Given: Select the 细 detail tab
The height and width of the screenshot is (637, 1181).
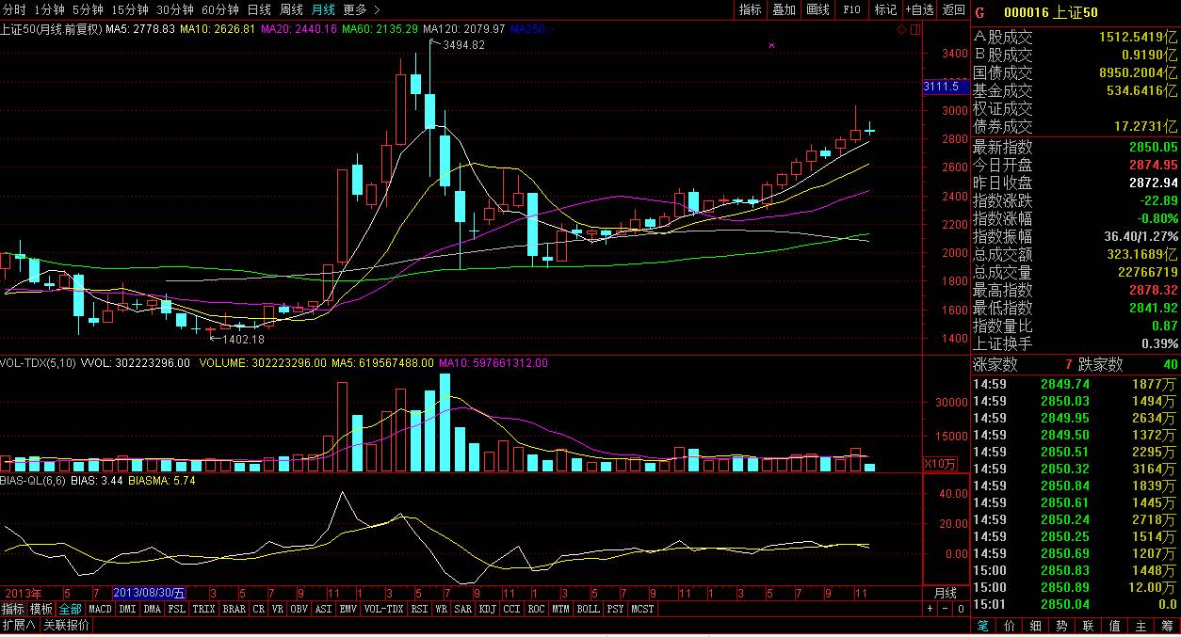Looking at the screenshot, I should (x=1035, y=625).
